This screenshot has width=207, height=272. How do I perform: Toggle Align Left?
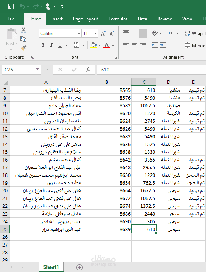tap(126, 45)
